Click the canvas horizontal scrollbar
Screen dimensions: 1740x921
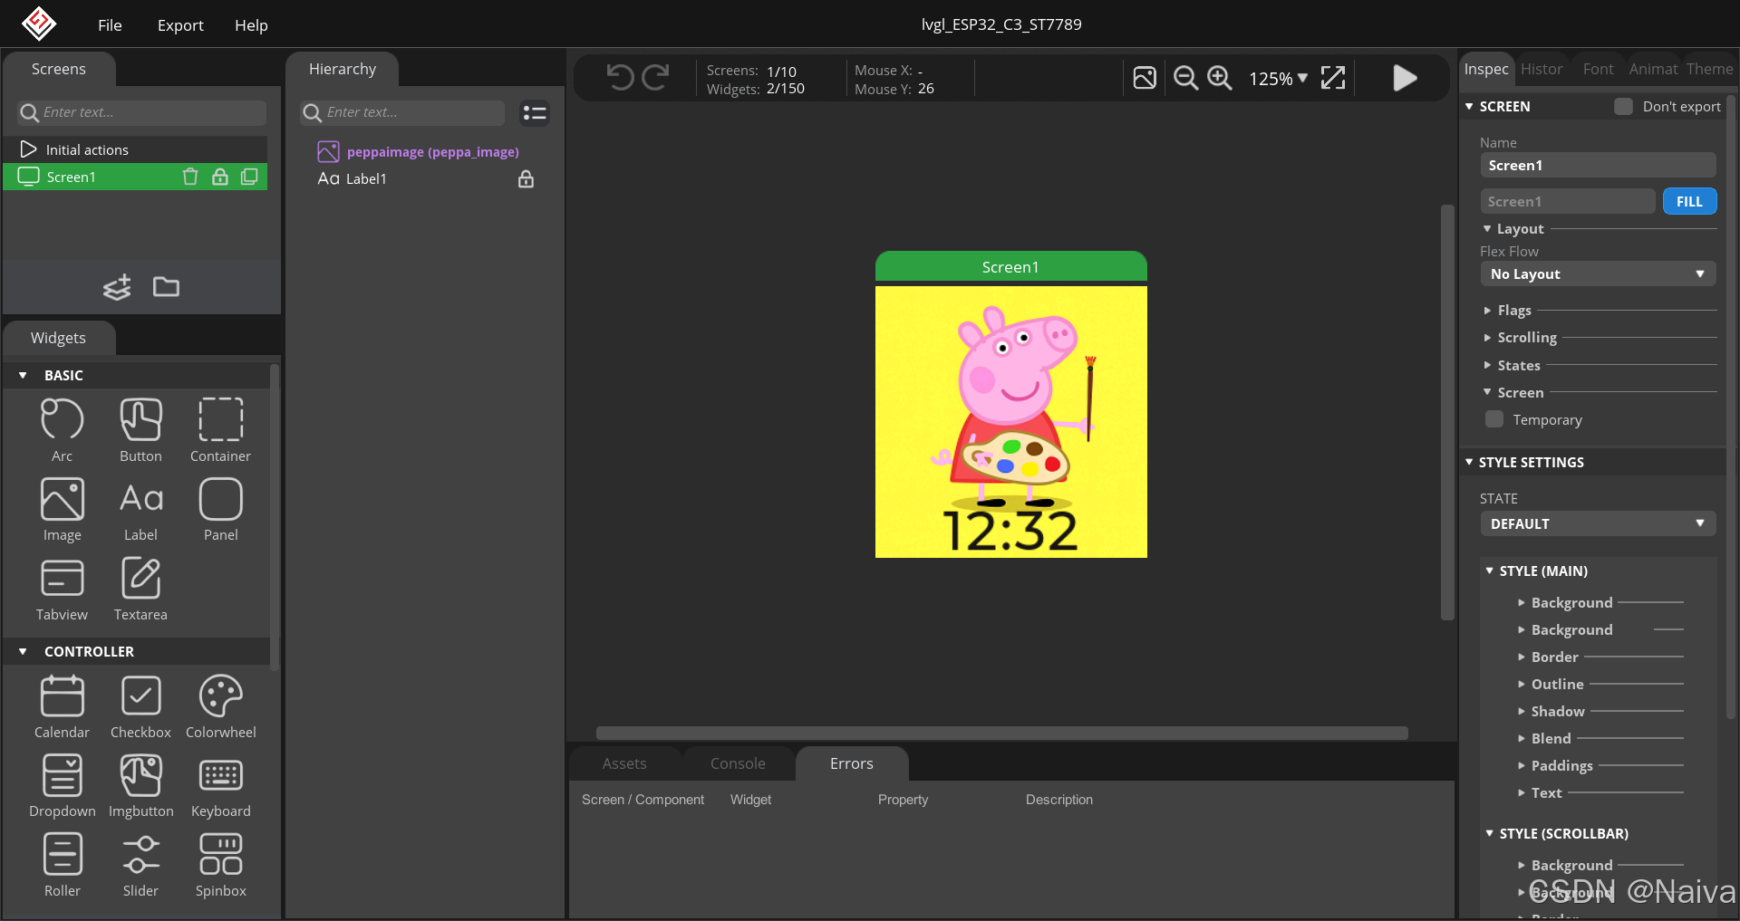pos(1001,733)
